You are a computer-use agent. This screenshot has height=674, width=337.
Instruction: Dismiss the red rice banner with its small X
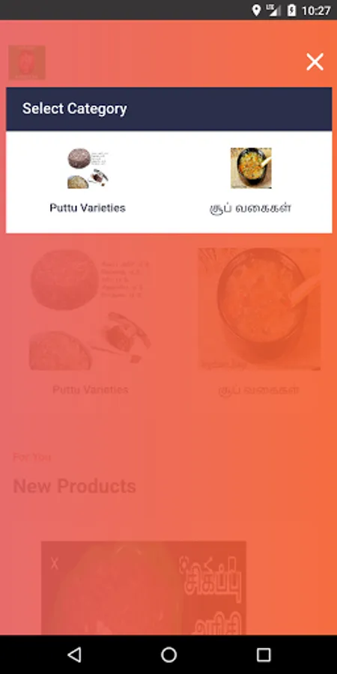54,563
